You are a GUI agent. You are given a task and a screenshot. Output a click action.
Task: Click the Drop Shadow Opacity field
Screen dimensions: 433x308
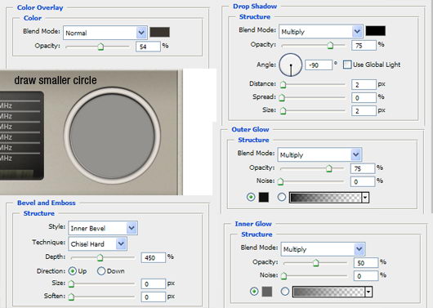[364, 45]
